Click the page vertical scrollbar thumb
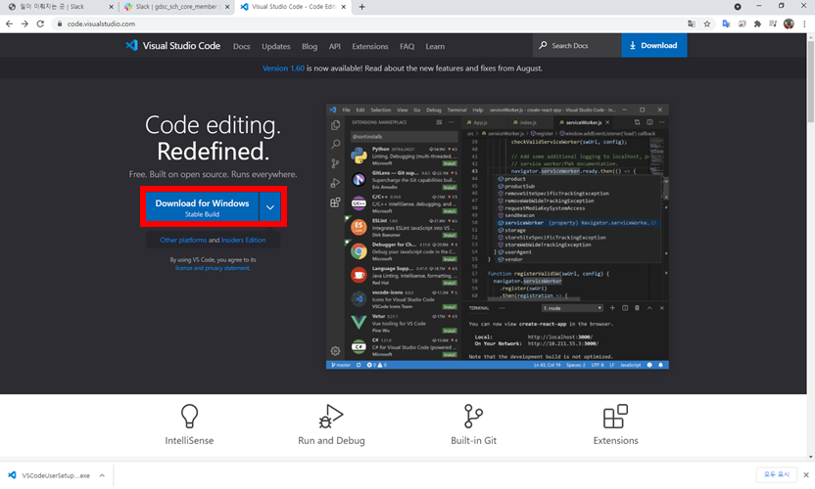 tap(810, 80)
